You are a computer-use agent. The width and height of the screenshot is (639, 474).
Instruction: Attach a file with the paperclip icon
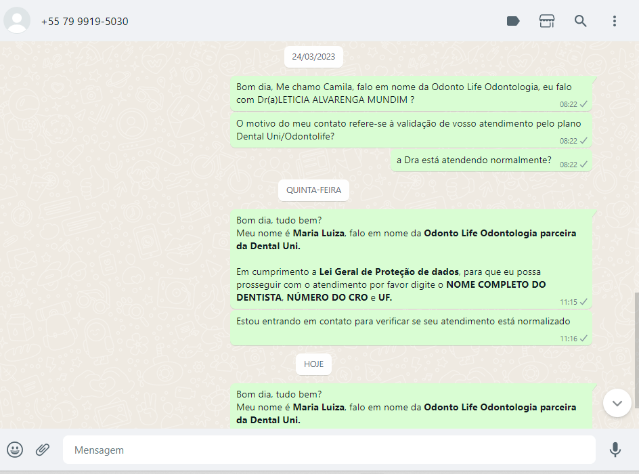[x=43, y=450]
